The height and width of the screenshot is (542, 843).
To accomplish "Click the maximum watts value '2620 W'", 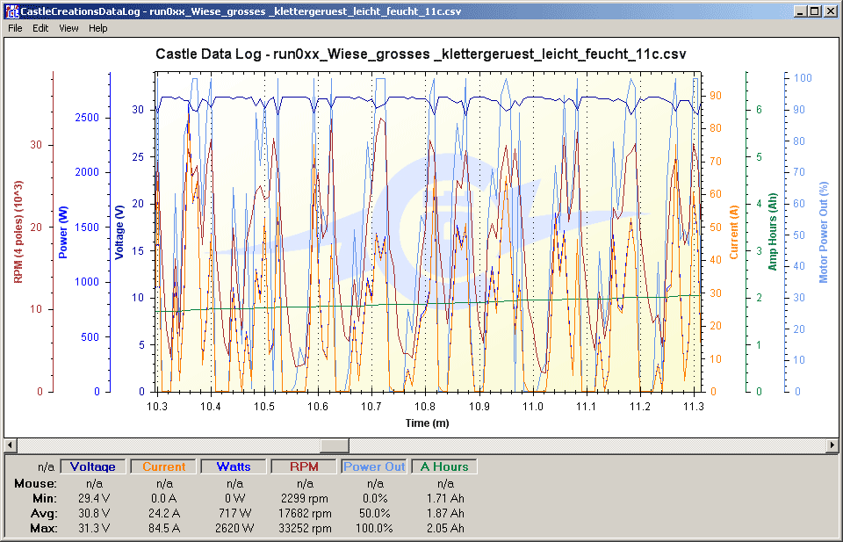I will tap(234, 529).
